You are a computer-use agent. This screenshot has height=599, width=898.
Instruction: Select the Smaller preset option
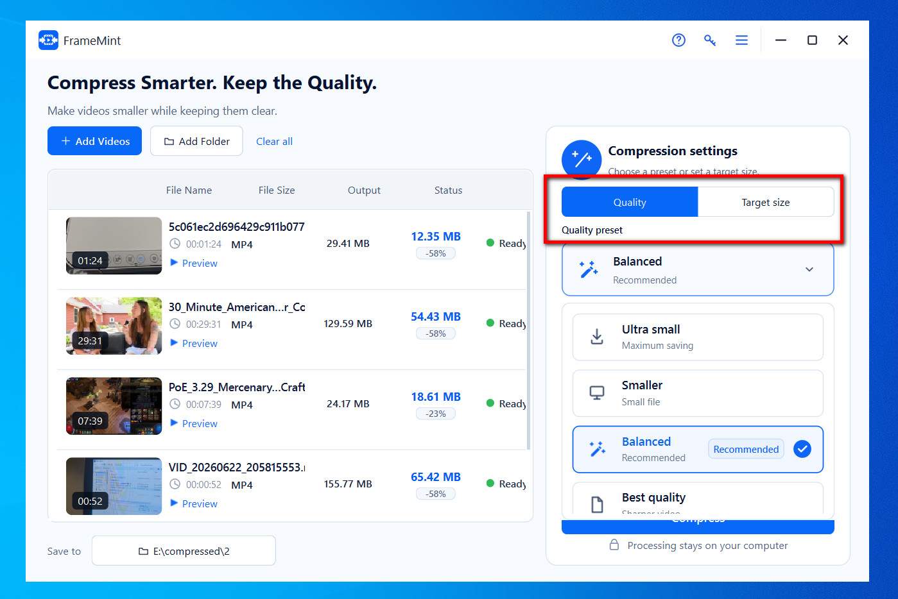(698, 393)
